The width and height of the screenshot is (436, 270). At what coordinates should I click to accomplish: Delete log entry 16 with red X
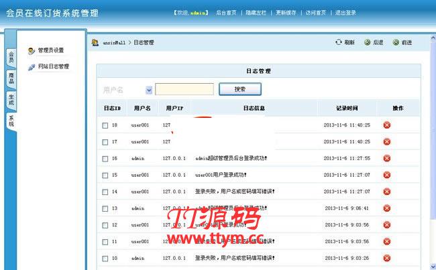coord(387,158)
